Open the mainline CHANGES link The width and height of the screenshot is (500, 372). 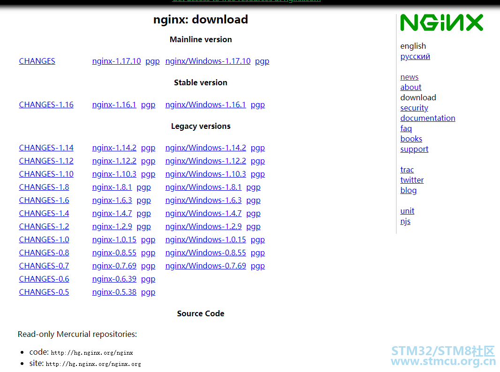coord(37,61)
